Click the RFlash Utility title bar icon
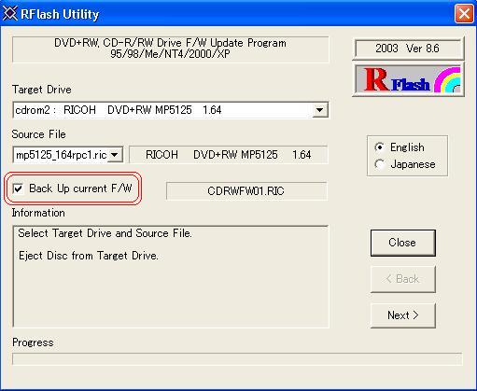Image resolution: width=477 pixels, height=391 pixels. 9,14
